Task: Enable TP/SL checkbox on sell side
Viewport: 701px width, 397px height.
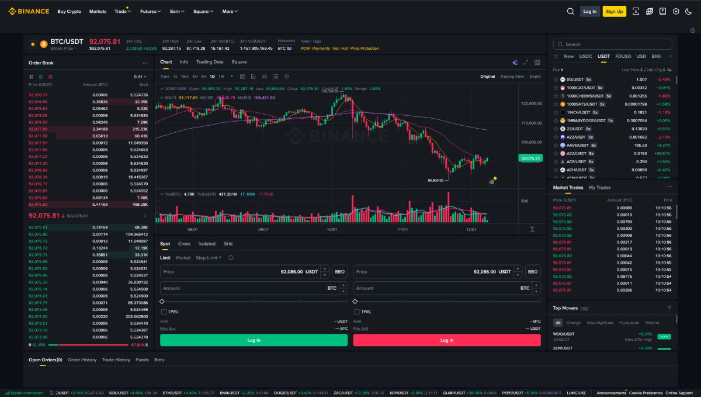Action: (356, 312)
